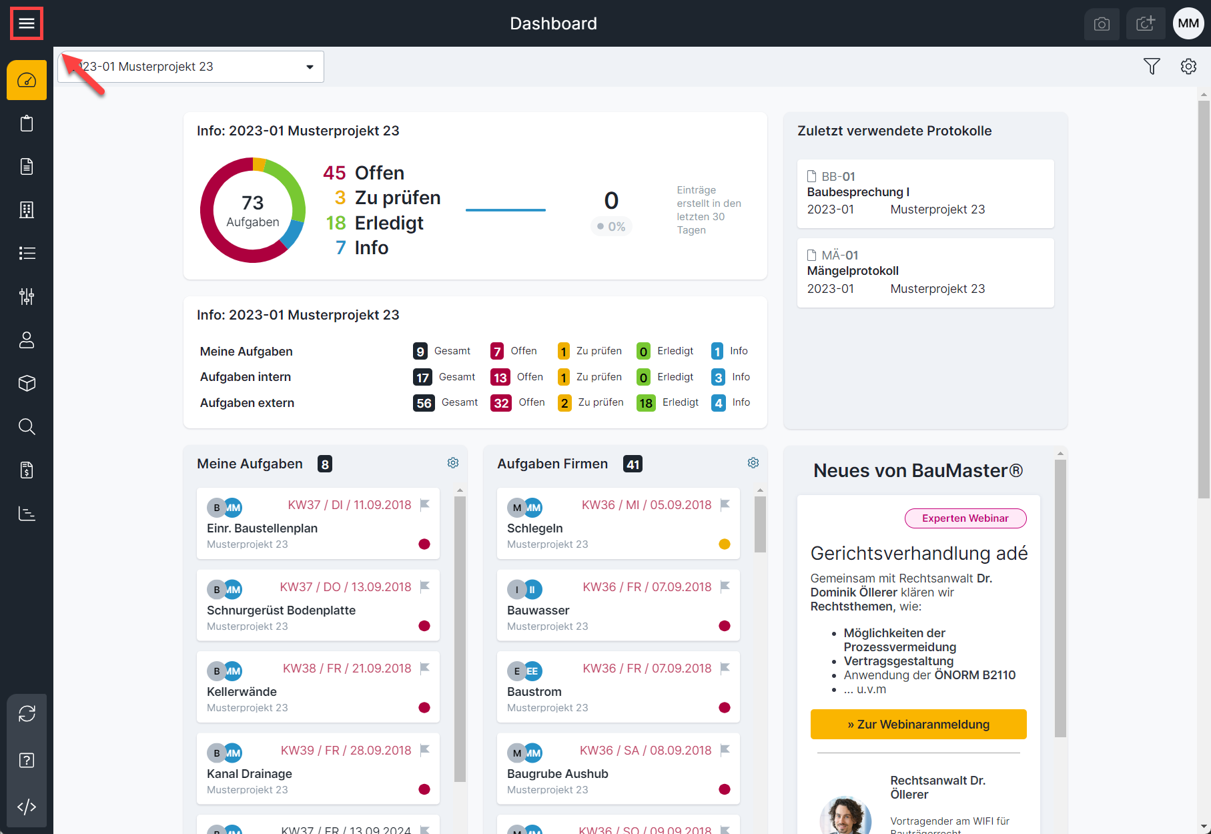The height and width of the screenshot is (834, 1211).
Task: Toggle flag on Schlegeln task
Action: (x=725, y=505)
